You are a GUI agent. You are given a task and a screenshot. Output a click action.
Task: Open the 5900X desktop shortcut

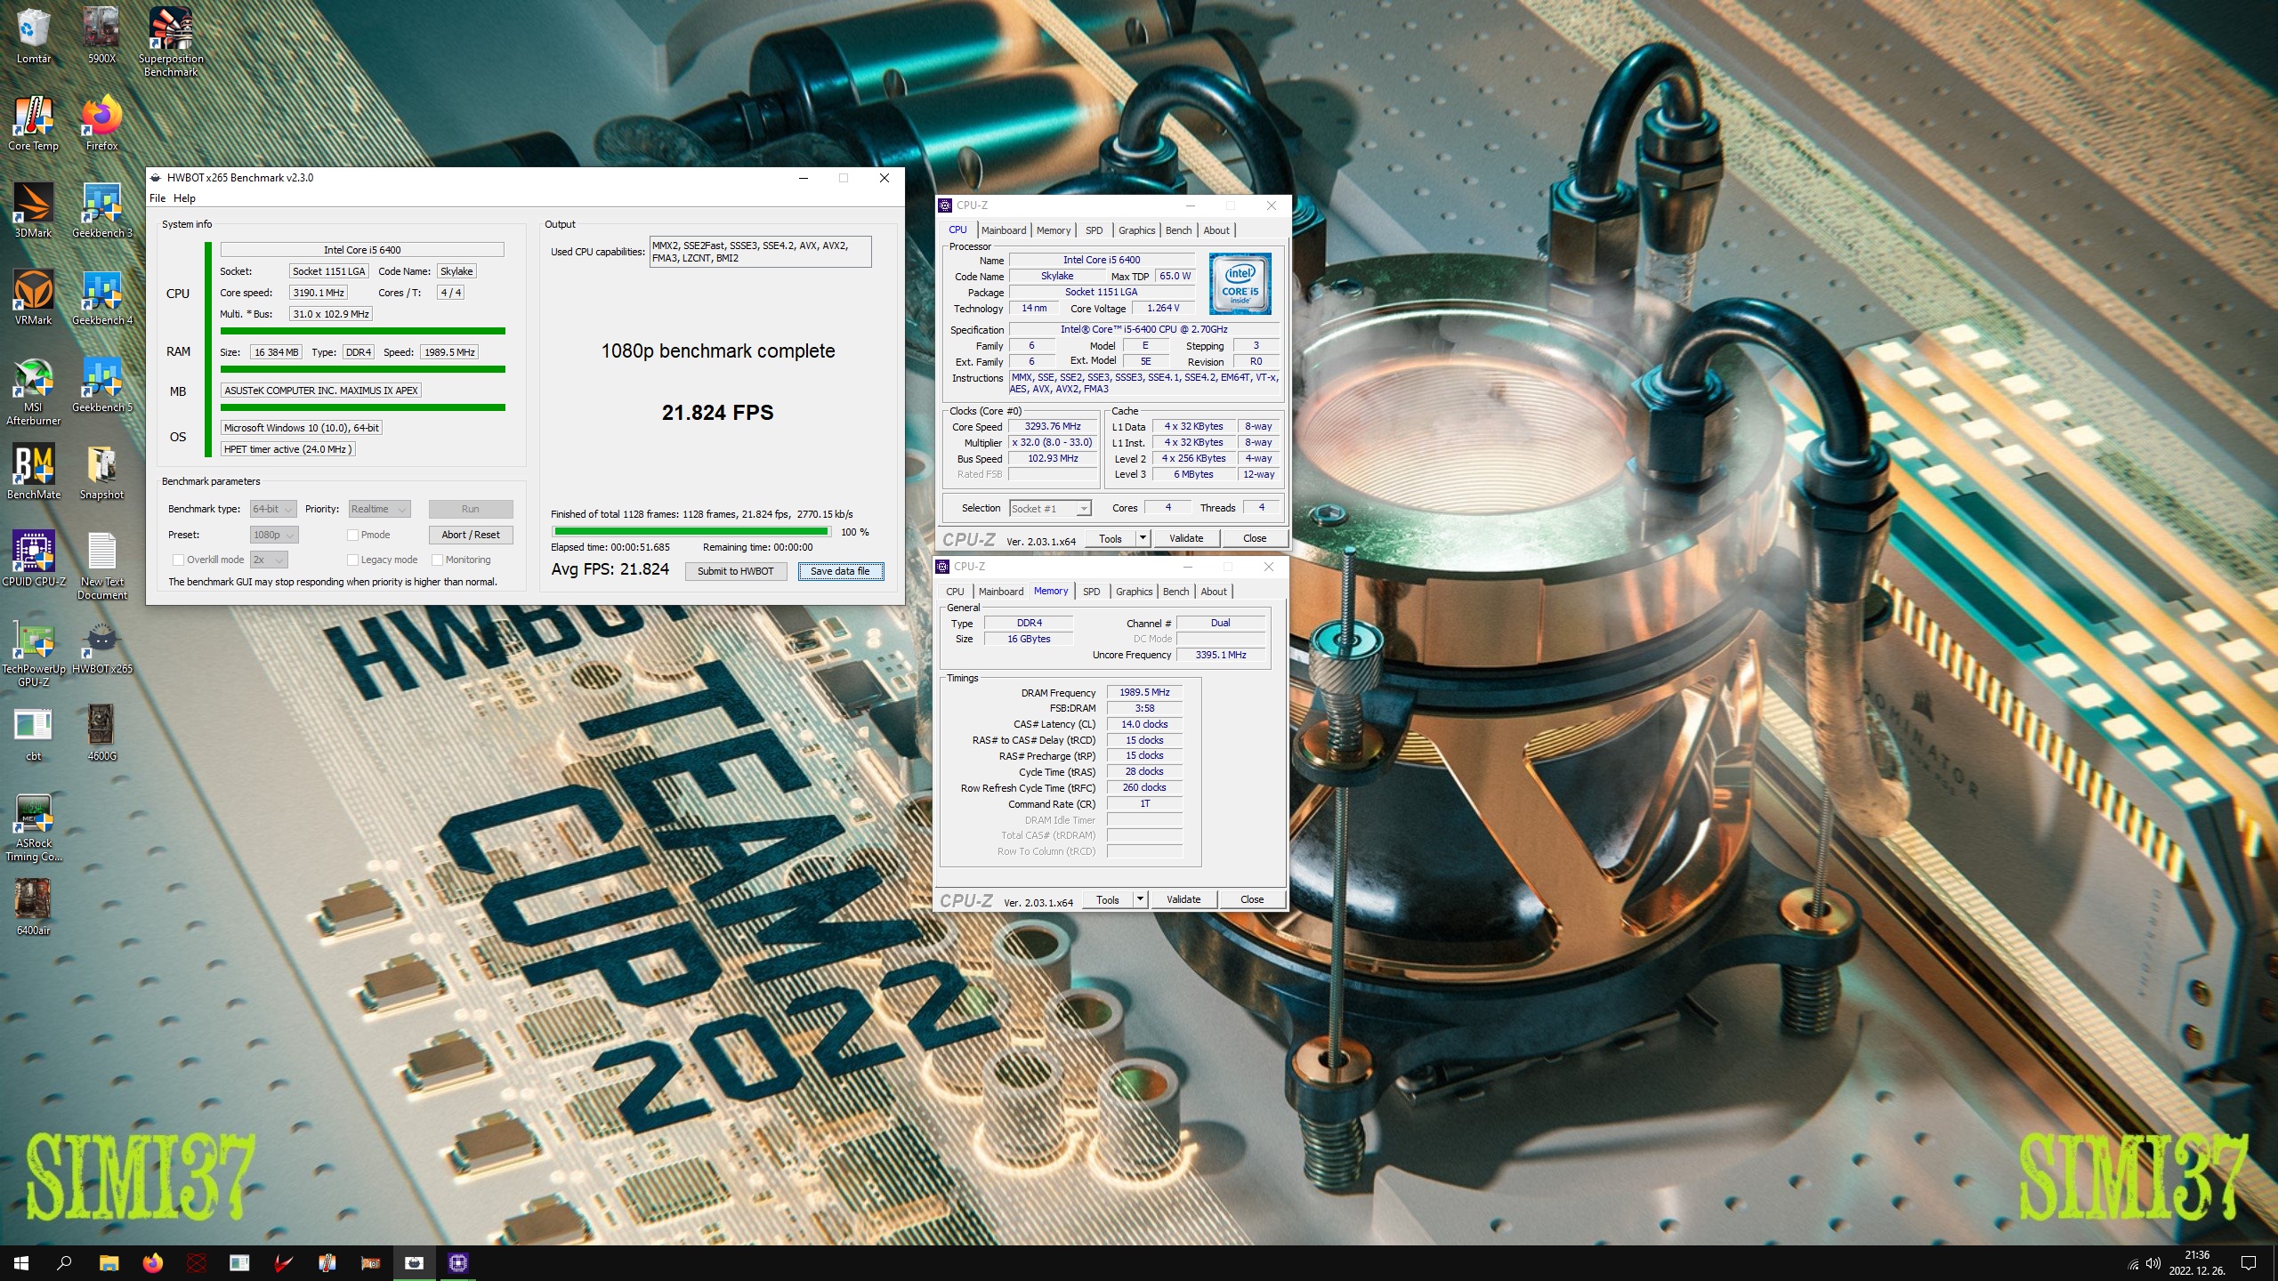point(101,36)
